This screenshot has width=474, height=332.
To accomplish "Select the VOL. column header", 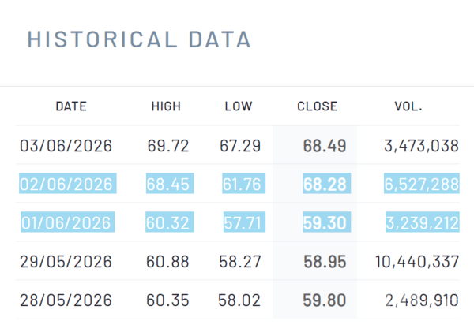I will [x=408, y=106].
